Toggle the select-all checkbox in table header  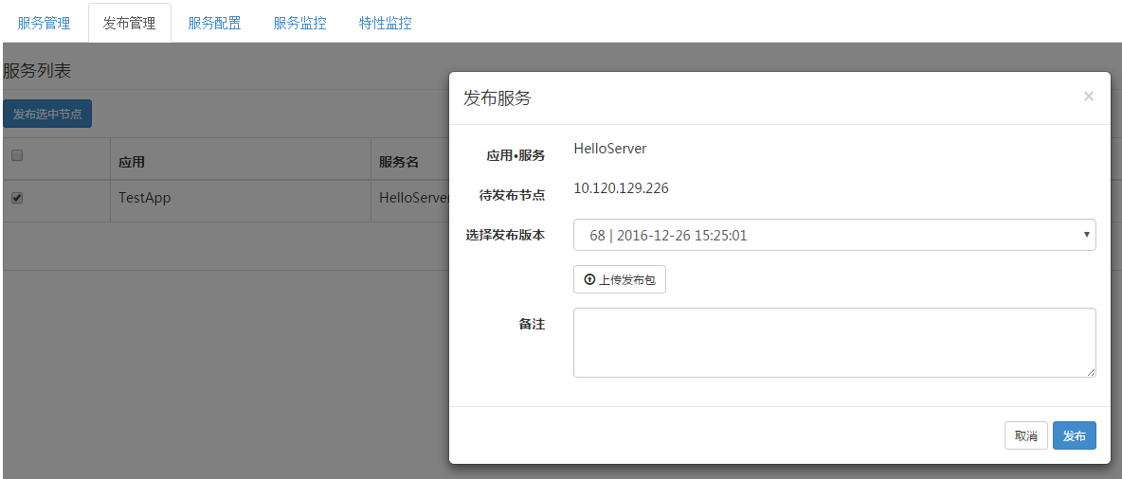pos(16,156)
